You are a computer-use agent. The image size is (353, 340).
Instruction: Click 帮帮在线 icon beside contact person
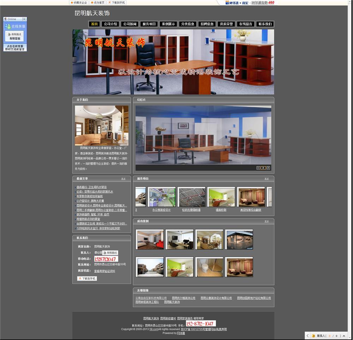tap(110, 253)
